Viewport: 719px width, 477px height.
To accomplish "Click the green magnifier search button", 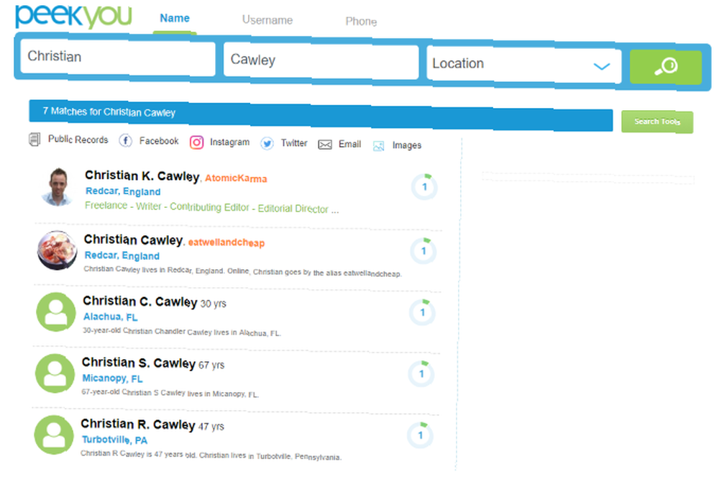I will point(665,67).
